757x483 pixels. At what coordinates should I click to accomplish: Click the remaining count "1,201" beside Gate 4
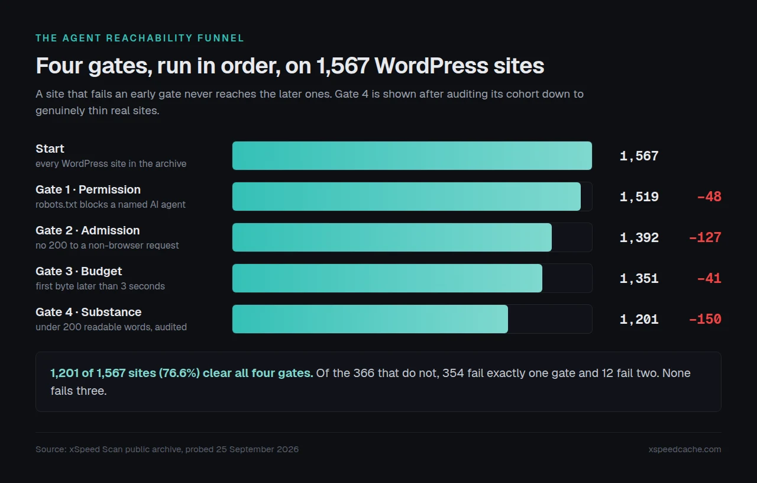pyautogui.click(x=639, y=320)
